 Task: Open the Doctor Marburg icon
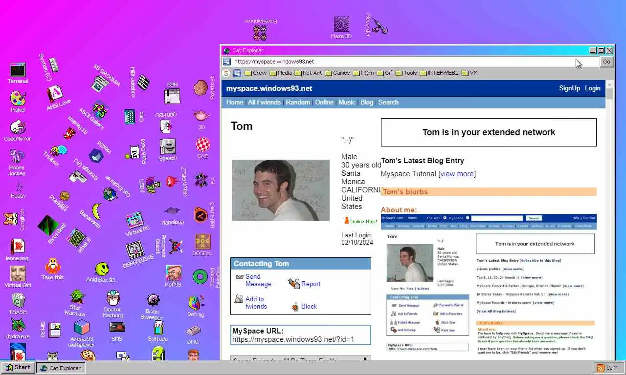113,304
